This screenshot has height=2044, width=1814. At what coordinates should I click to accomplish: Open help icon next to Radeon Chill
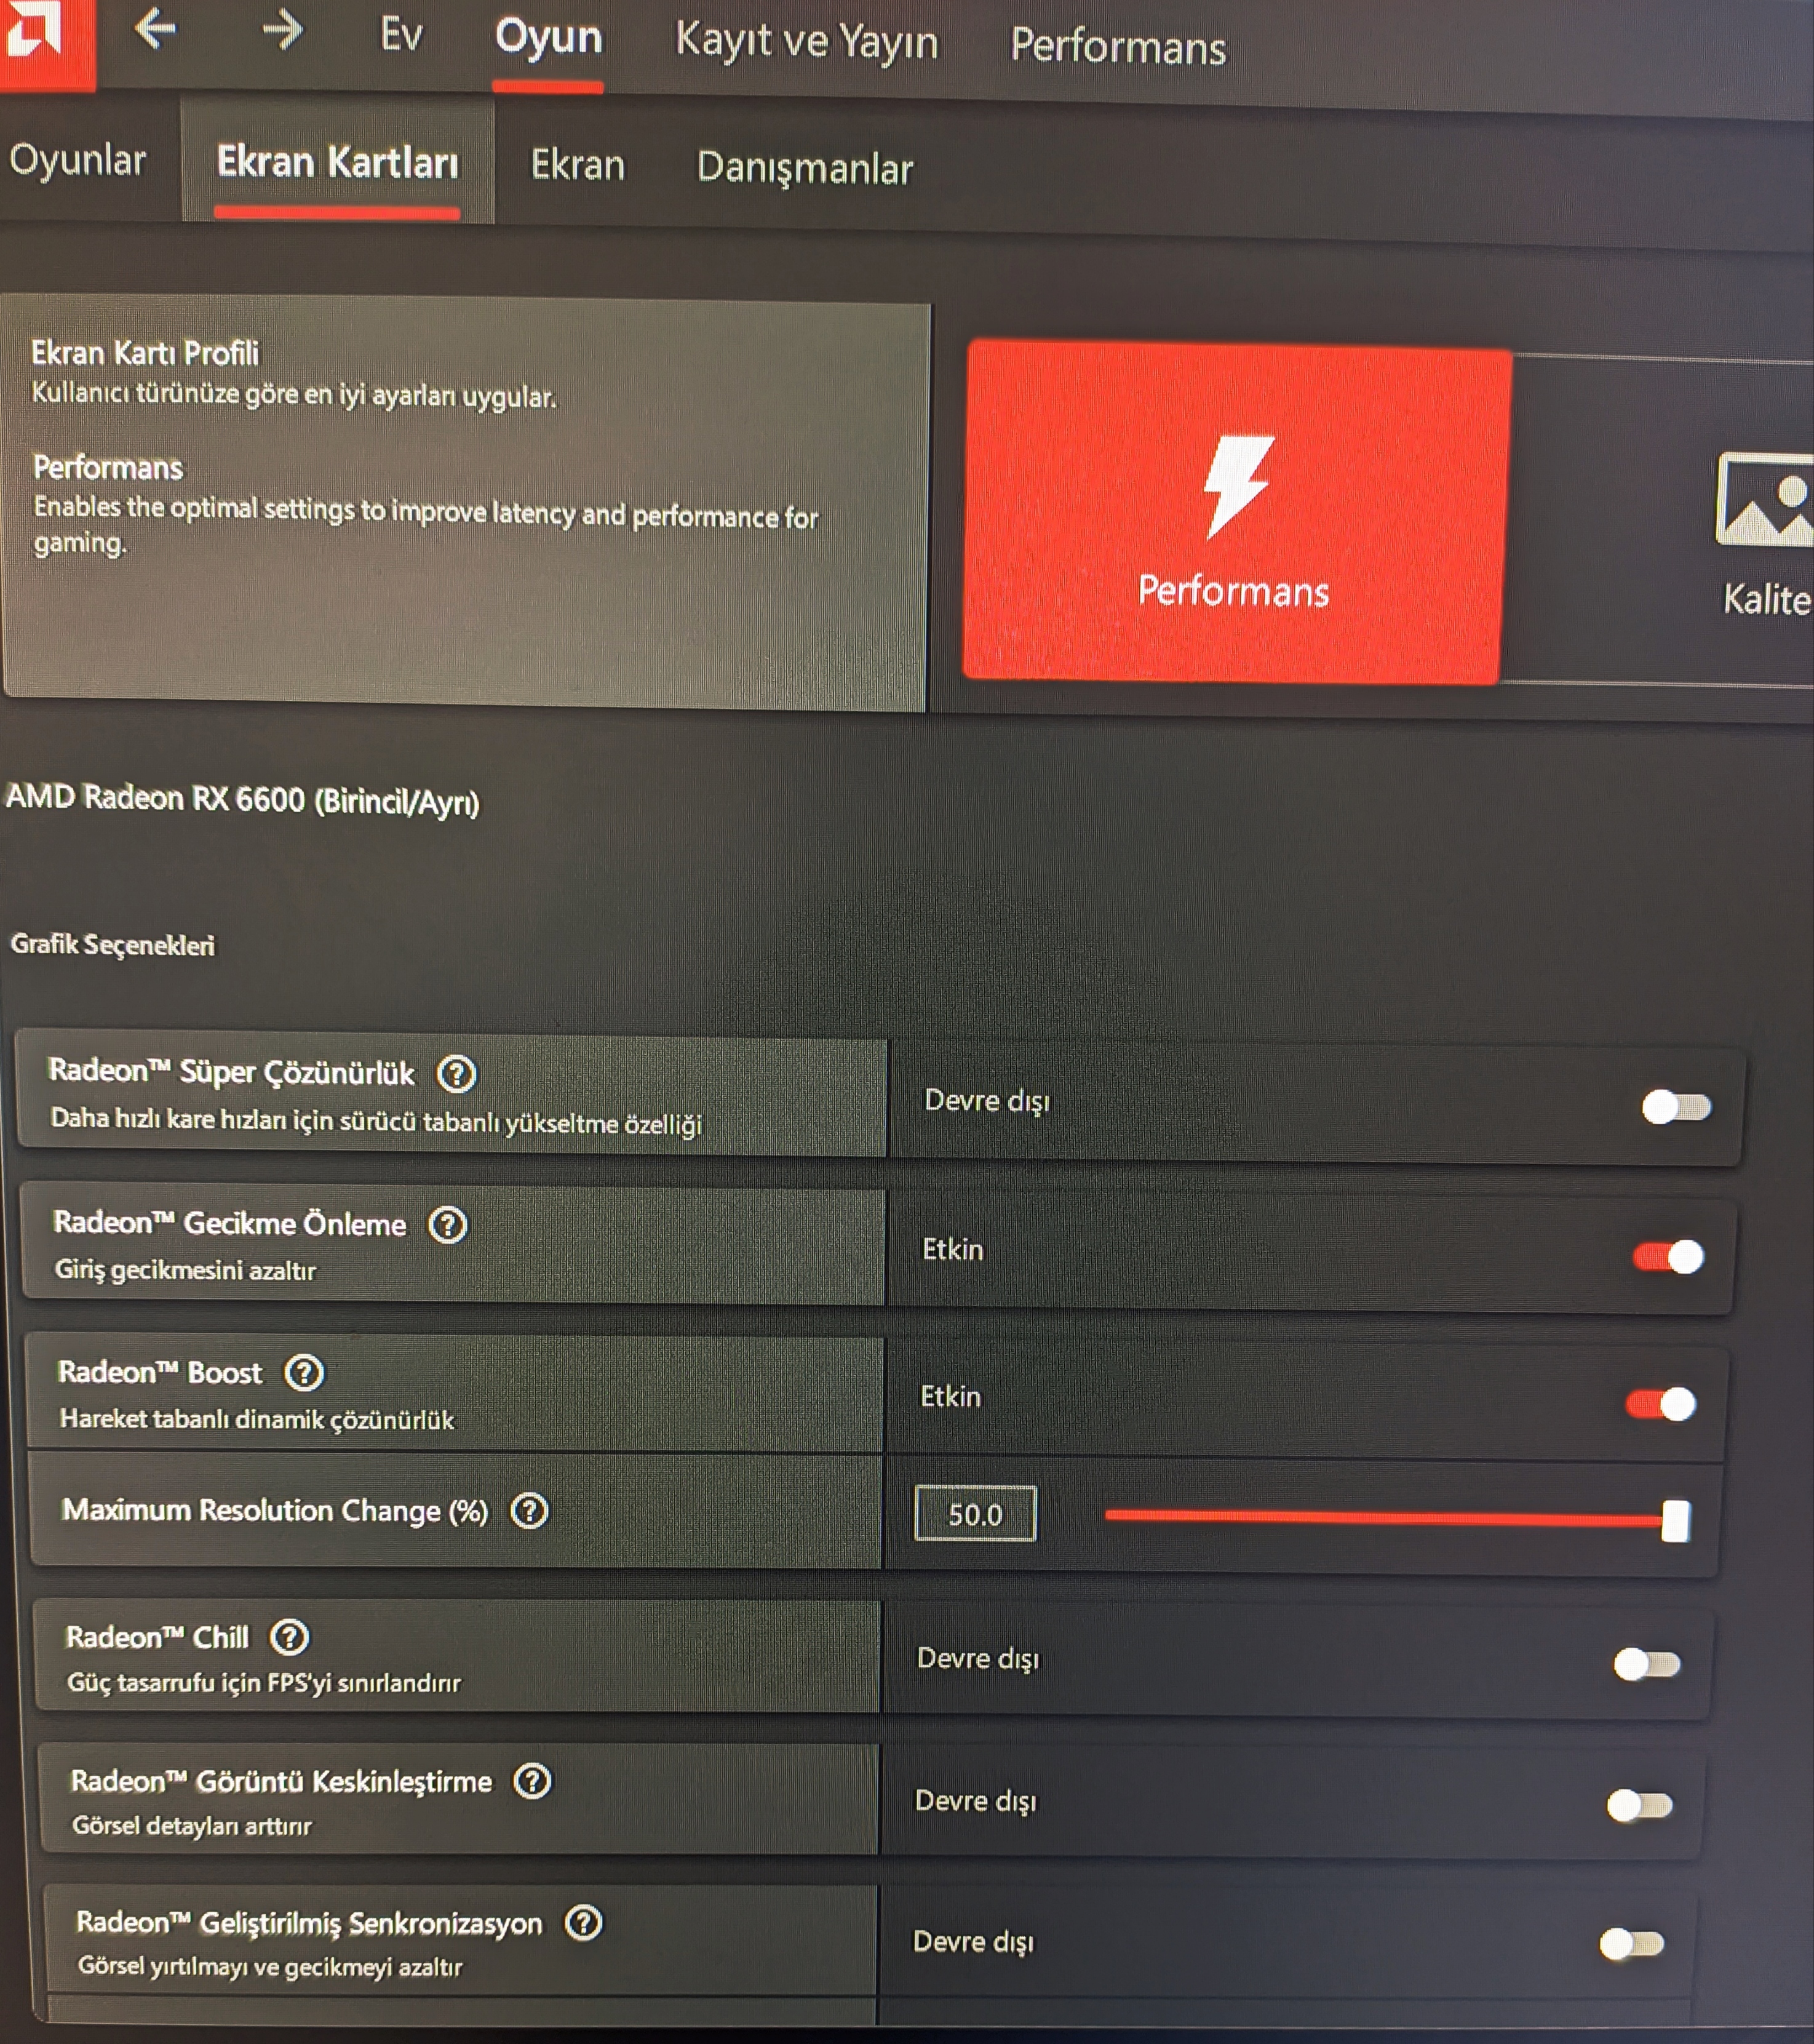click(290, 1638)
